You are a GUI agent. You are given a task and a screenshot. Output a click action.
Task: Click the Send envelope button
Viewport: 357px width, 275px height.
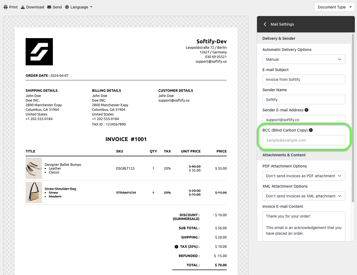[x=55, y=7]
